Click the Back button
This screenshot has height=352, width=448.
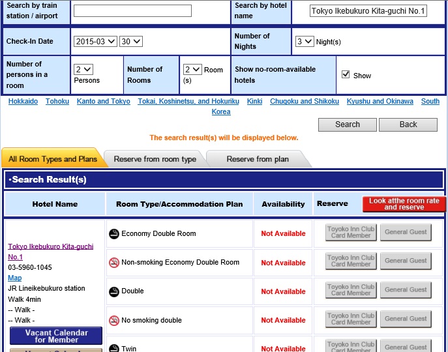(408, 125)
